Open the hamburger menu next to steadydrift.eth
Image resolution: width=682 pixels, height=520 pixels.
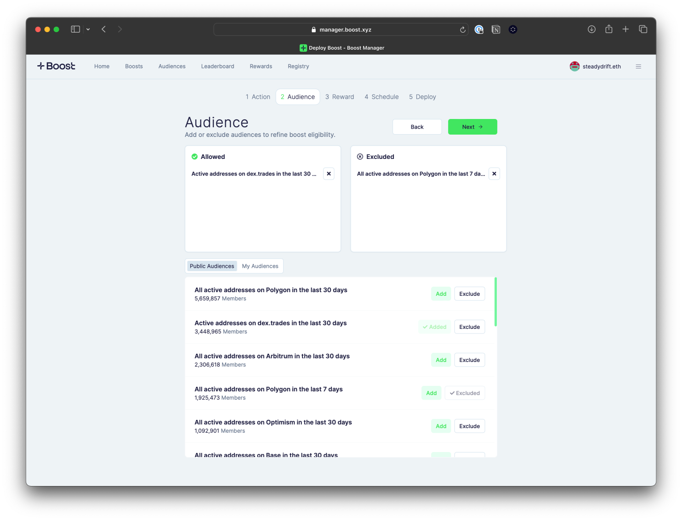coord(638,66)
